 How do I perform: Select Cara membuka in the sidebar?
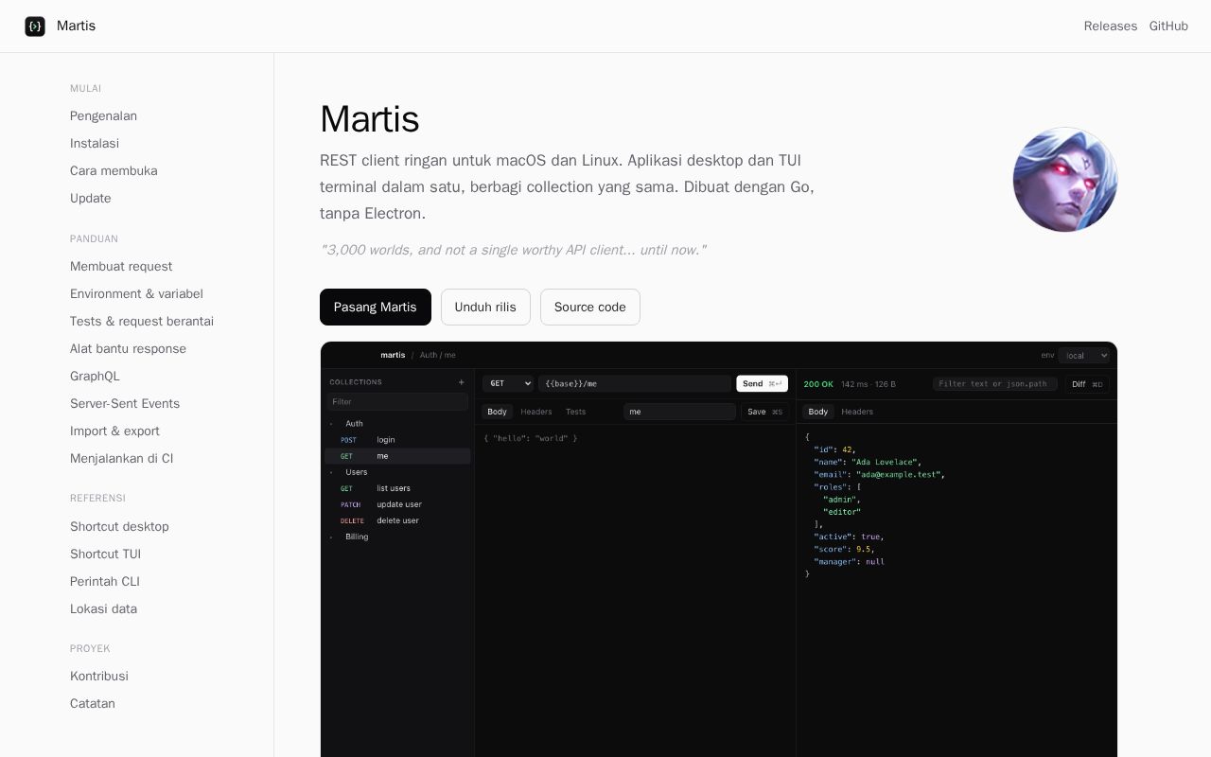point(114,171)
